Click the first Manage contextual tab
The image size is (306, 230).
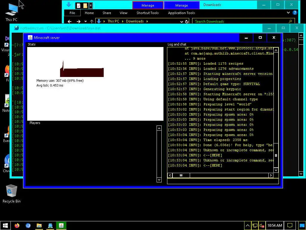tap(148, 5)
